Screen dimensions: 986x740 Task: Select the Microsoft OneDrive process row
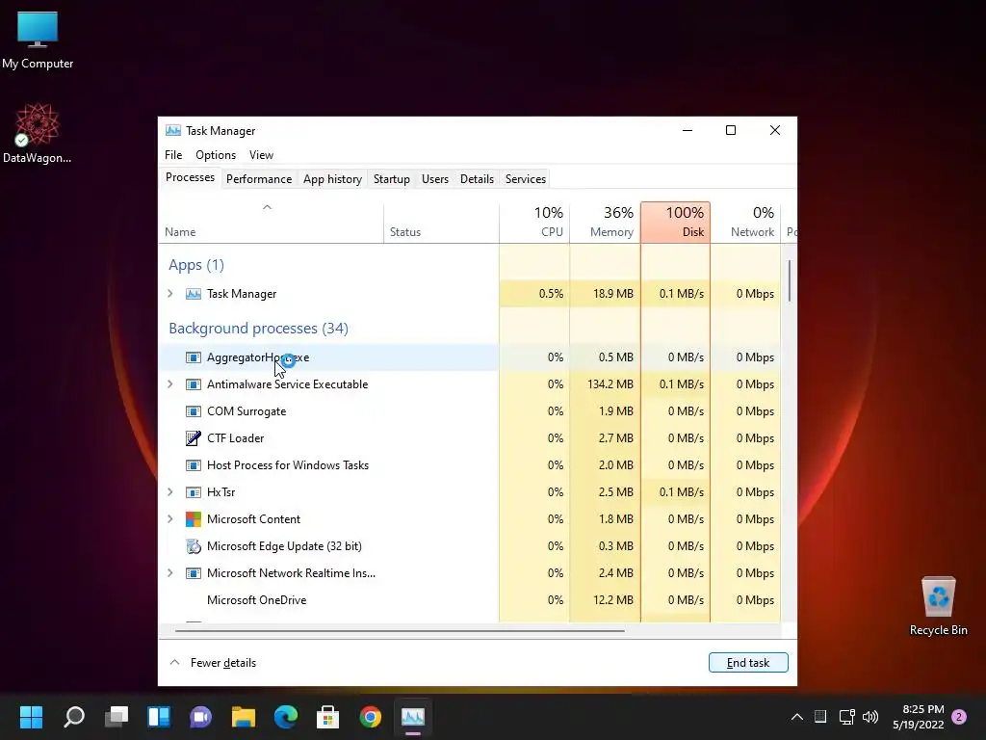[x=470, y=600]
